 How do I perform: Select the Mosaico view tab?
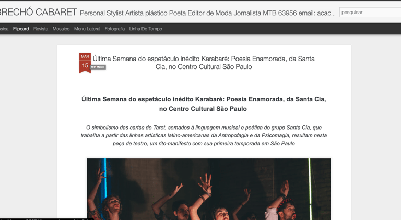pos(61,29)
